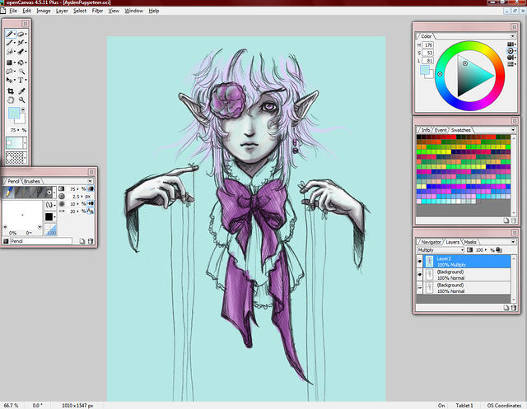Open the Layers panel options menu arrow
Screen dimensions: 527x409
[x=513, y=241]
